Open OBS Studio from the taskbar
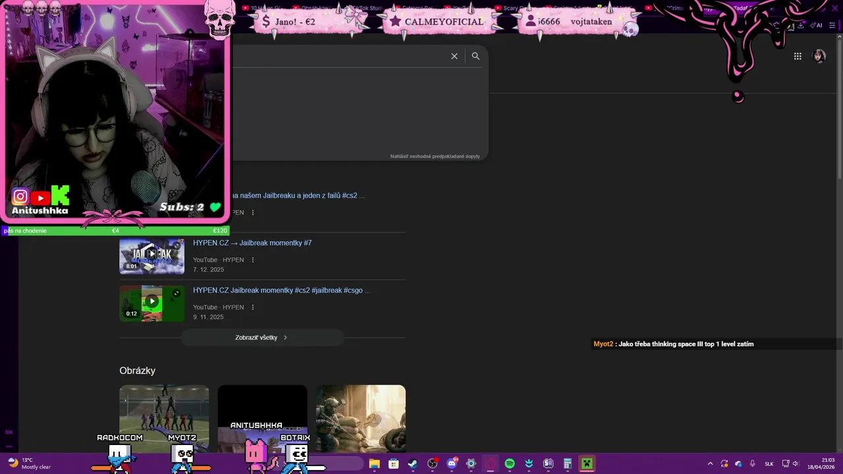843x474 pixels. [x=433, y=463]
